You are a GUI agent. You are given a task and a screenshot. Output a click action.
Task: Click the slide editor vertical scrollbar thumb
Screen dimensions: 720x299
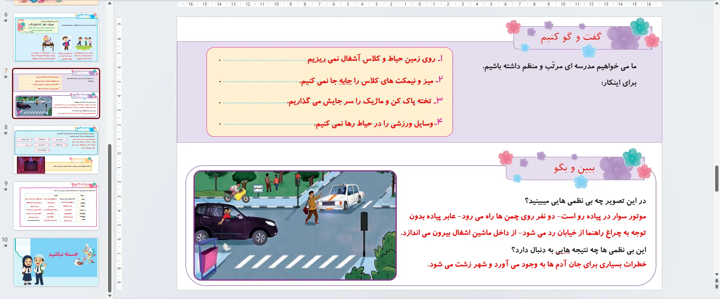pyautogui.click(x=717, y=178)
